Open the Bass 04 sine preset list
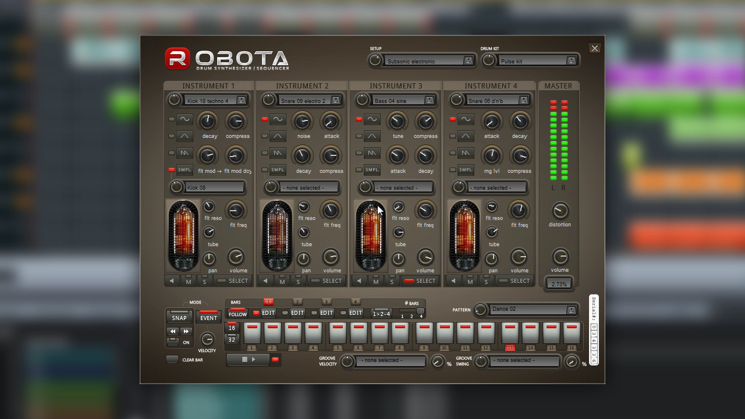Screen dimensions: 745x419 pyautogui.click(x=399, y=101)
